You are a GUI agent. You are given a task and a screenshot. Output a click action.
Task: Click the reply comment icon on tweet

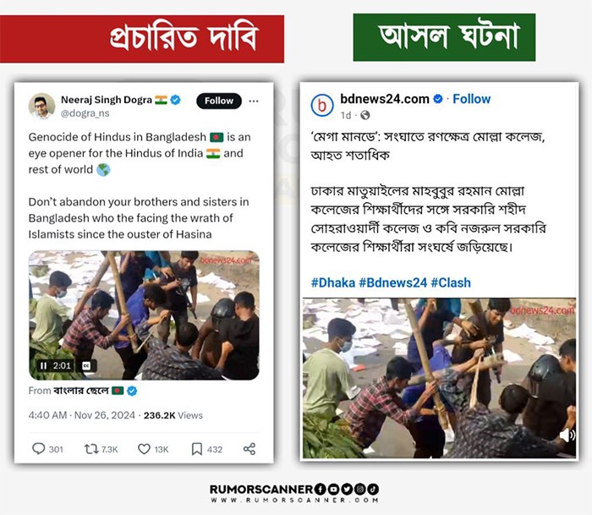(39, 448)
